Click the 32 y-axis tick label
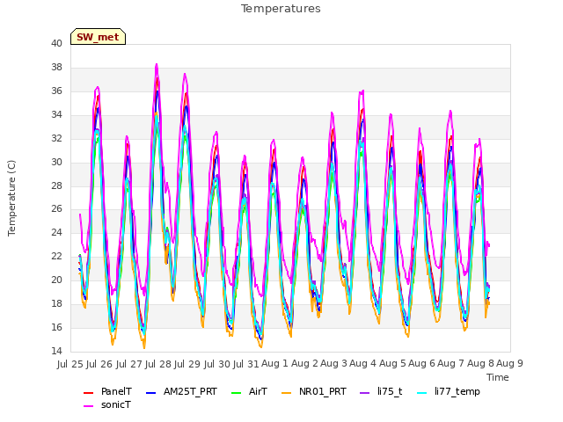Viewport: 563px width, 422px height. pyautogui.click(x=56, y=138)
